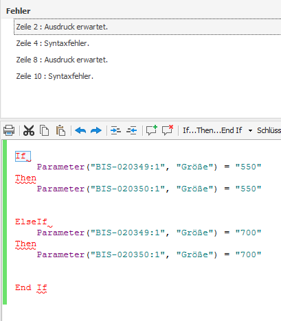Viewport: 281px width, 321px height.
Task: Place cursor on the ElseIf keyword
Action: [x=31, y=222]
